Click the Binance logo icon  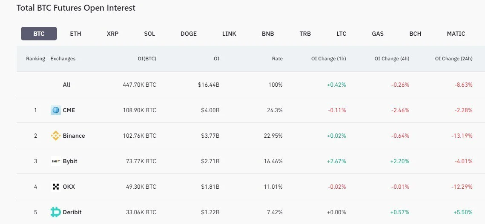pyautogui.click(x=56, y=136)
